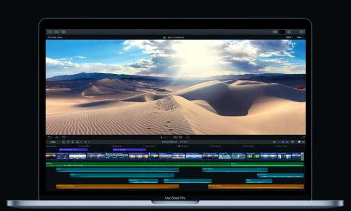Click the play button under the viewer

pos(162,137)
